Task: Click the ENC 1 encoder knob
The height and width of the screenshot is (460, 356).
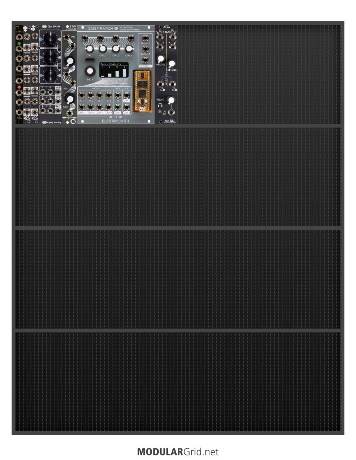Action: pyautogui.click(x=90, y=71)
